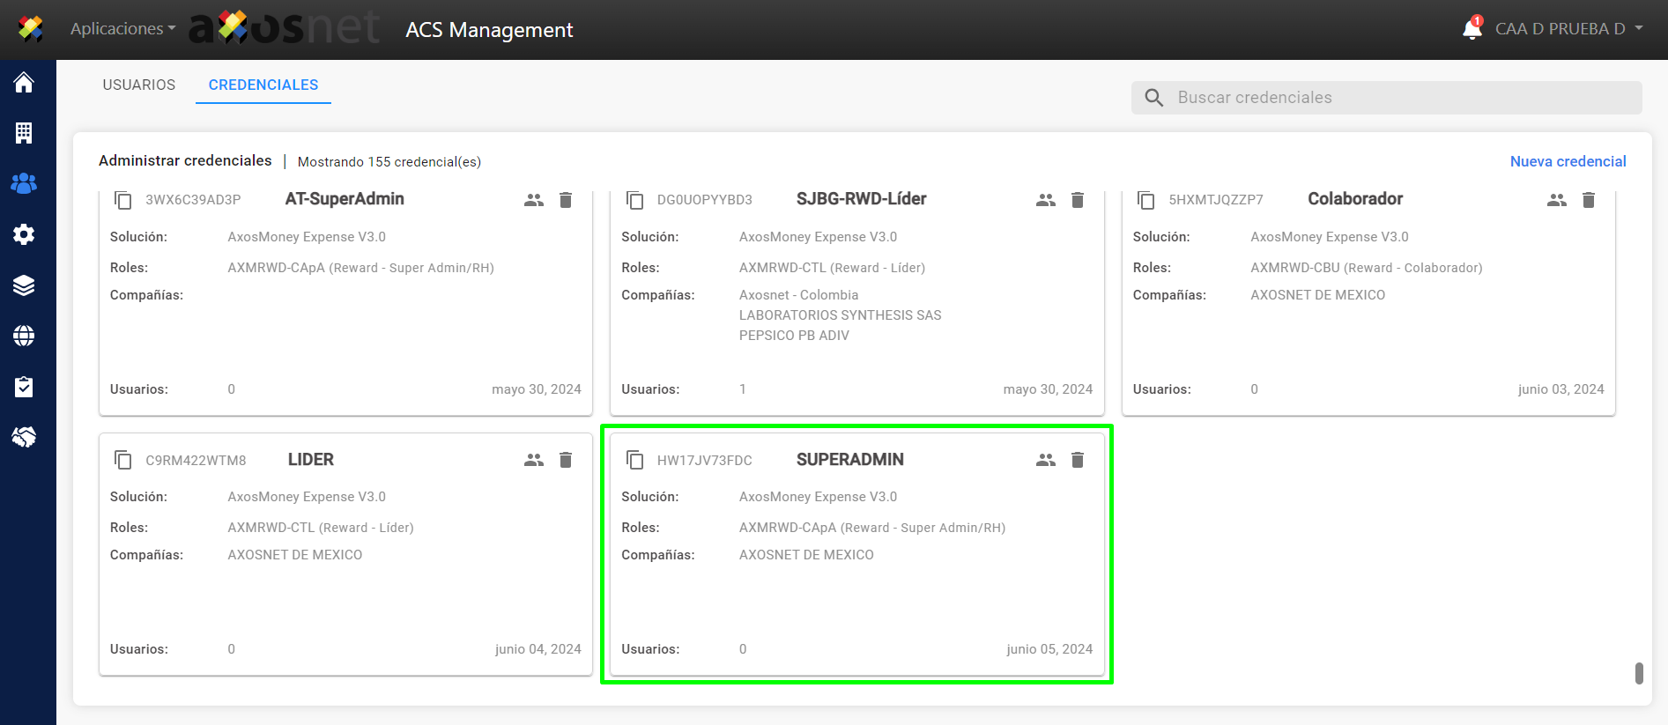Open the building companies sidebar icon
The width and height of the screenshot is (1668, 725).
(x=24, y=133)
